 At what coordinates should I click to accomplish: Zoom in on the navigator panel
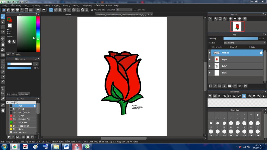216,18
